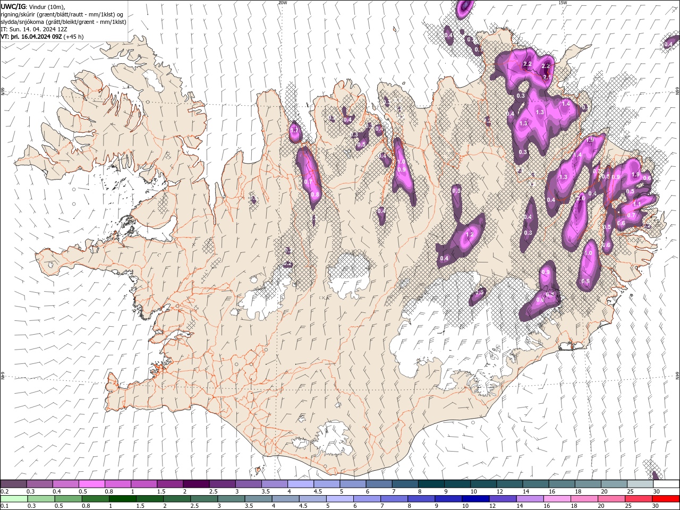Click the darkest purple upper swatch at 2
The image size is (680, 510).
pos(196,484)
